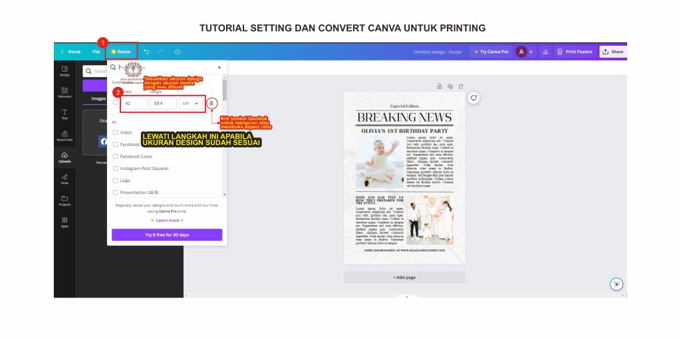Click the Home back button
The height and width of the screenshot is (340, 681).
click(x=70, y=52)
